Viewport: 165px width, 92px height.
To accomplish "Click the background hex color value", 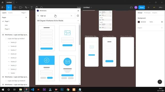I will coord(143,22).
